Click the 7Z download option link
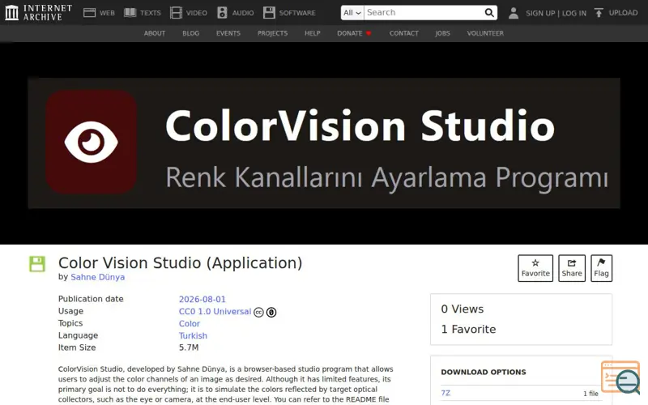 (446, 393)
